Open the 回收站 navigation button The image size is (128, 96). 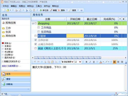coord(16,84)
